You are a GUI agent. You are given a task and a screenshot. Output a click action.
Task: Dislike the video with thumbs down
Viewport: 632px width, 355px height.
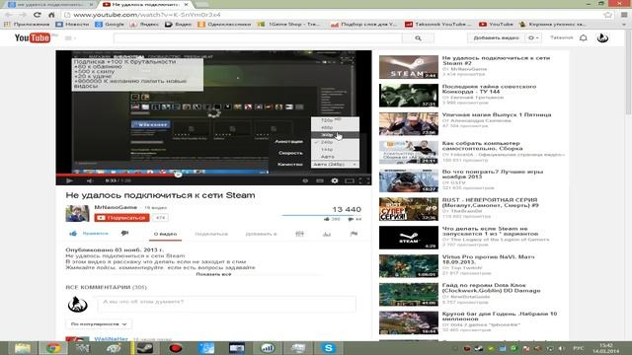(x=125, y=234)
